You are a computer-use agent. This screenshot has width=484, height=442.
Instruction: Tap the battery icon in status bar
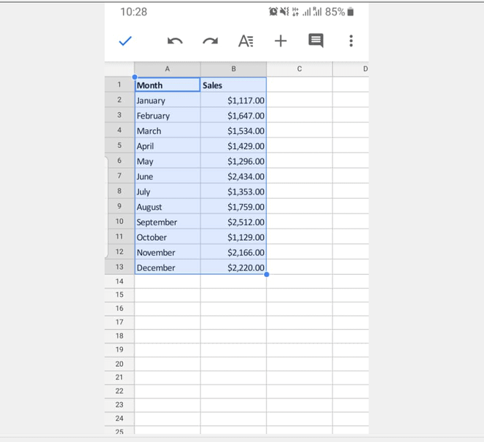(350, 12)
